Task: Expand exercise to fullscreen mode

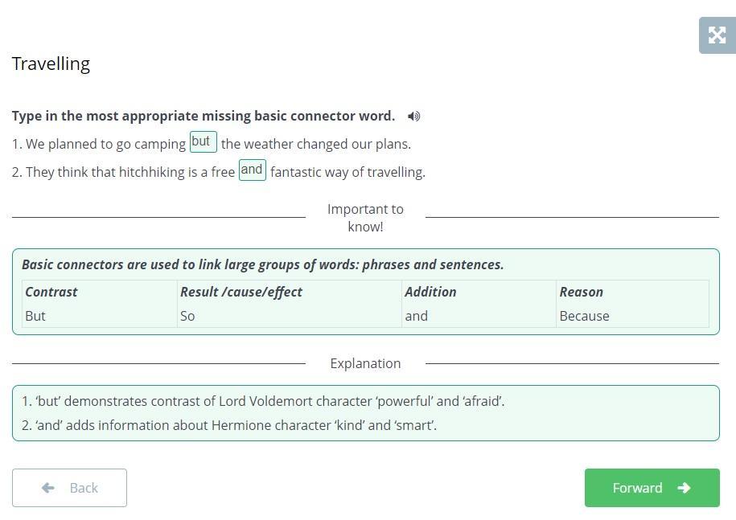Action: [x=717, y=35]
